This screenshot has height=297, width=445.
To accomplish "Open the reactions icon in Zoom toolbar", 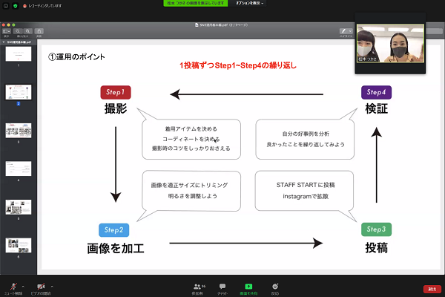I will [275, 285].
